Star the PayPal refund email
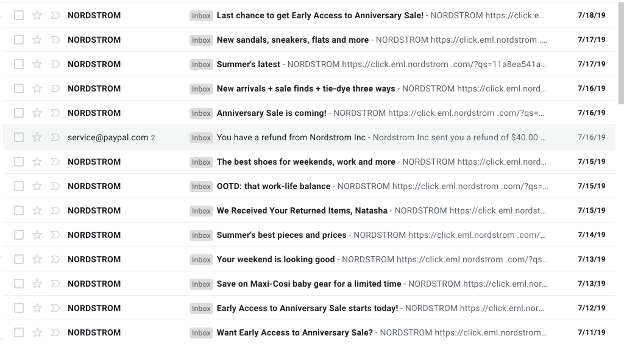This screenshot has height=344, width=624. 37,137
